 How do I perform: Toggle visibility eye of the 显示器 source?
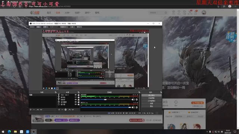click(75, 104)
